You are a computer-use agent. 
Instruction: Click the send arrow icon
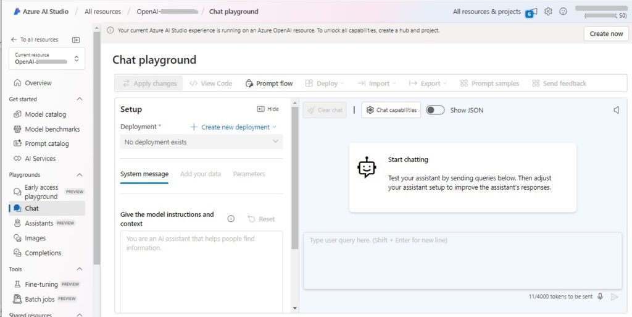(614, 297)
